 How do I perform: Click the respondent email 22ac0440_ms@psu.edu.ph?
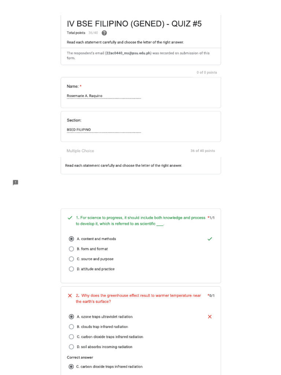click(128, 53)
